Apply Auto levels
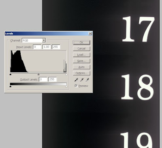 point(81,67)
